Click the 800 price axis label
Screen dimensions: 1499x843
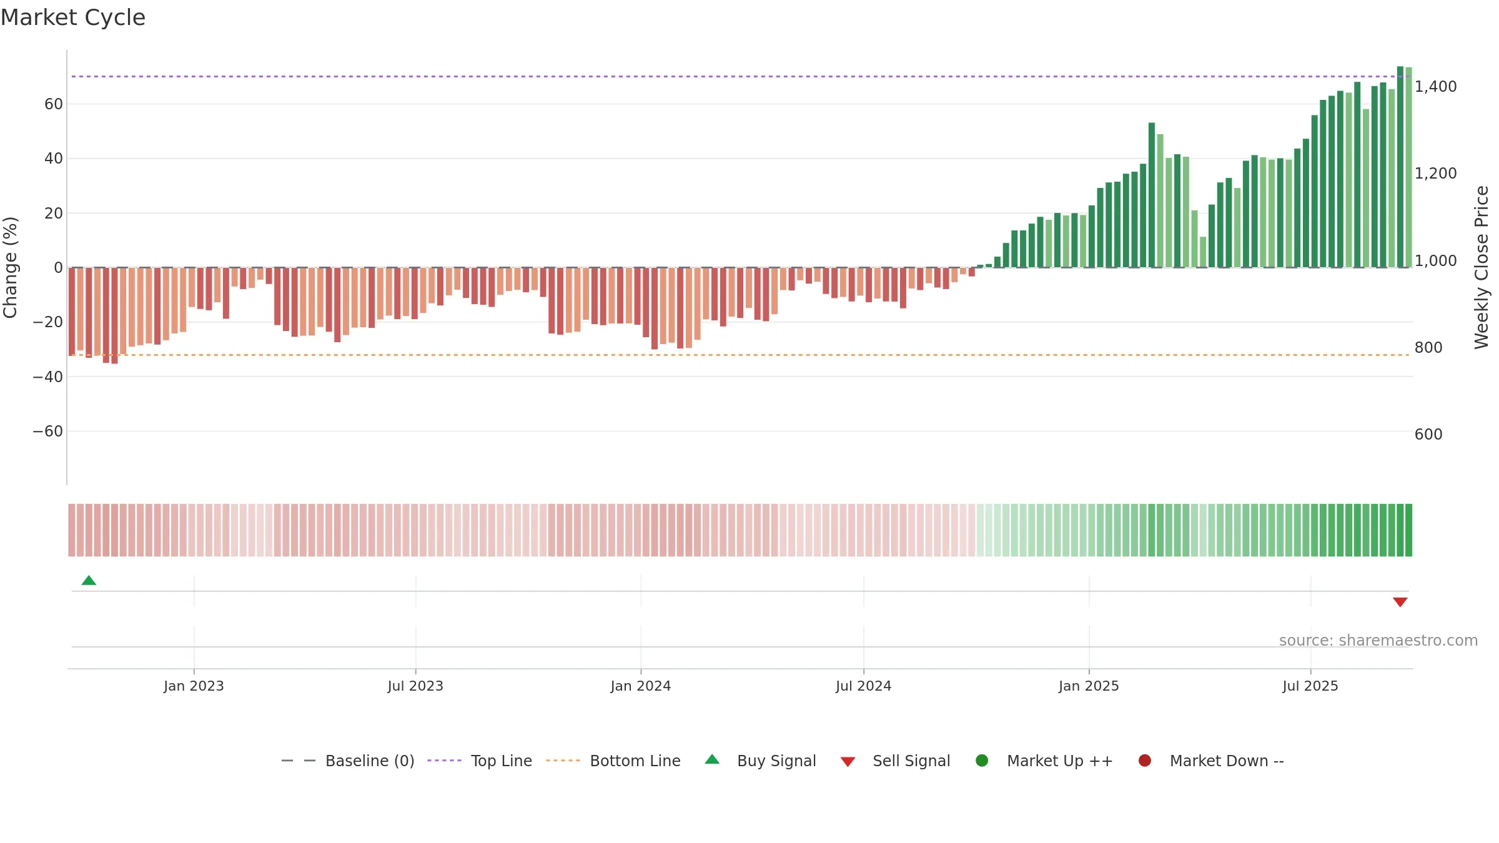(1428, 348)
